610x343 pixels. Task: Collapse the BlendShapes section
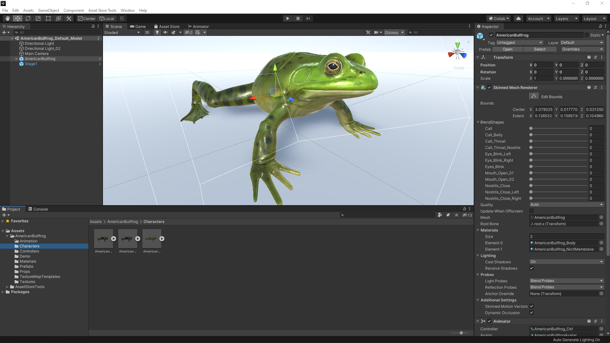[478, 122]
